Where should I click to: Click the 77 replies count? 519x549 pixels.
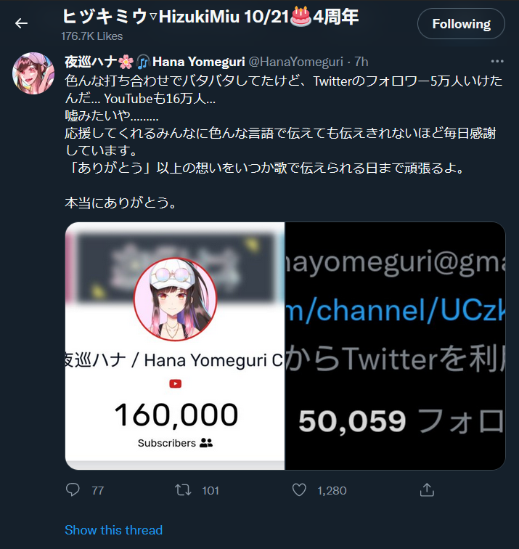tap(98, 490)
